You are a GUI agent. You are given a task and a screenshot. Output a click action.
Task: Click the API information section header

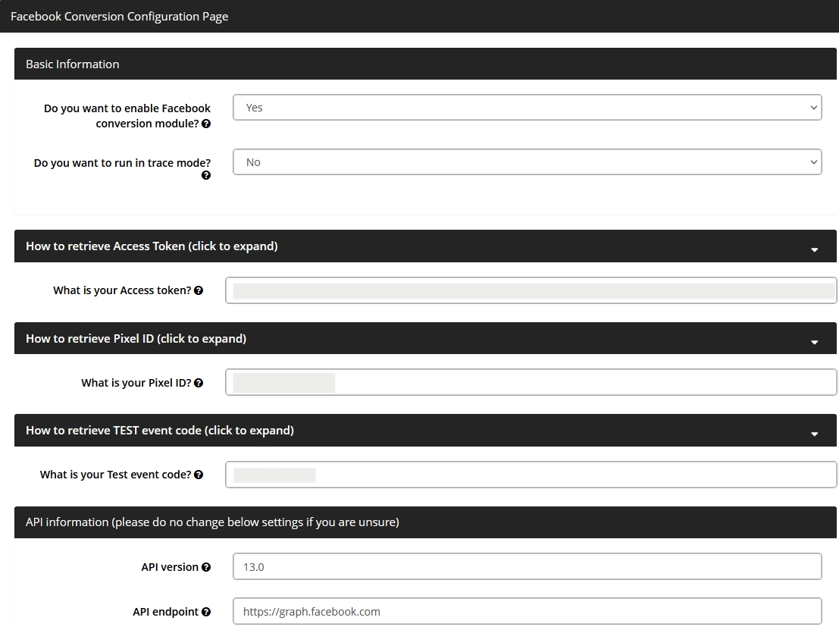(425, 522)
